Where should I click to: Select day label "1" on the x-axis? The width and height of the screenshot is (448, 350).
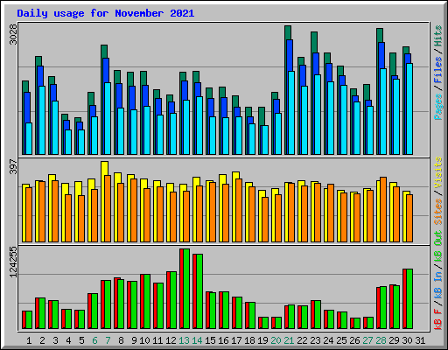pyautogui.click(x=29, y=340)
